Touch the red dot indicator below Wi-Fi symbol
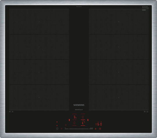 [57, 126]
